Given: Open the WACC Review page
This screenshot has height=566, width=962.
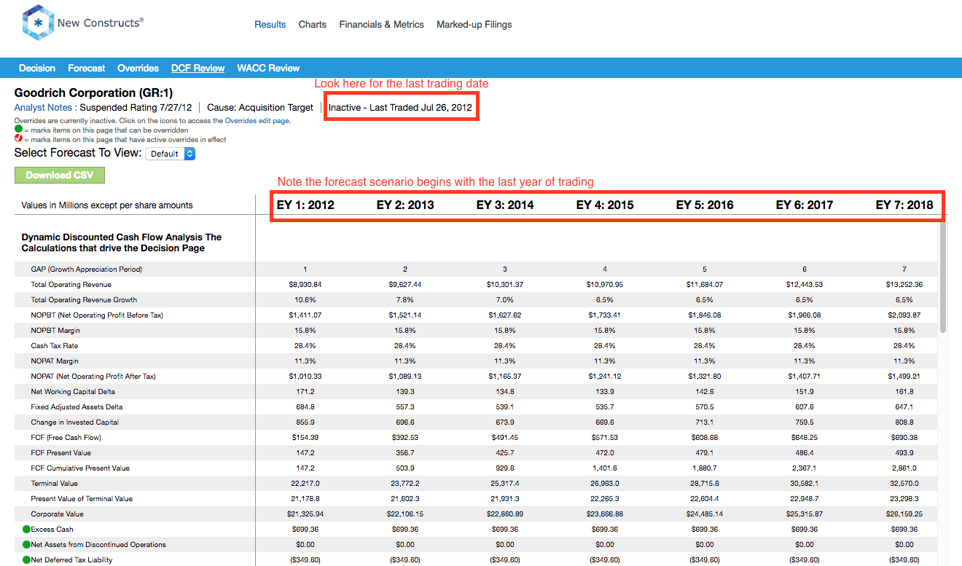Looking at the screenshot, I should tap(268, 68).
